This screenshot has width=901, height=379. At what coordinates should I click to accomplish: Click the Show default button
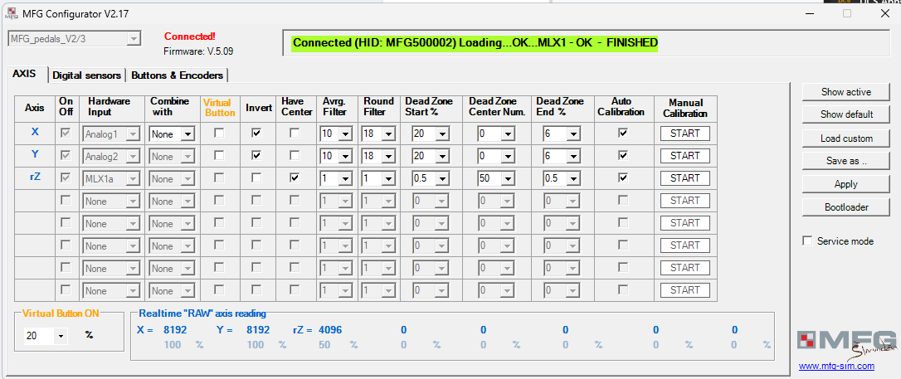coord(846,114)
